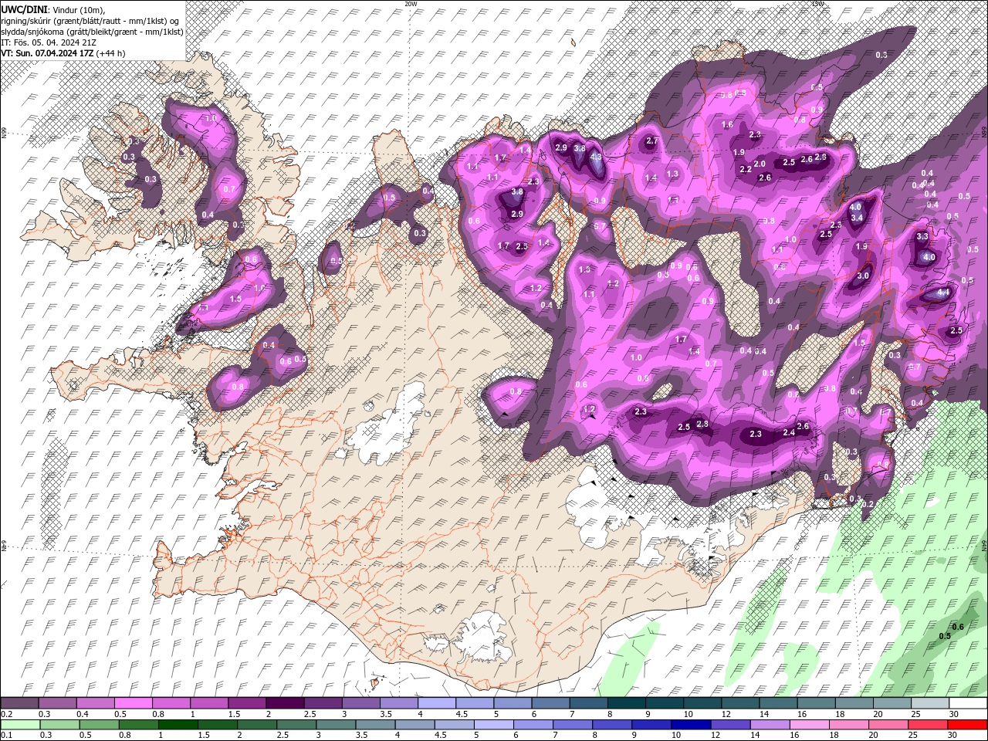Click the 1–1.5 swatch in the snow legend
The height and width of the screenshot is (741, 988).
pos(209,703)
